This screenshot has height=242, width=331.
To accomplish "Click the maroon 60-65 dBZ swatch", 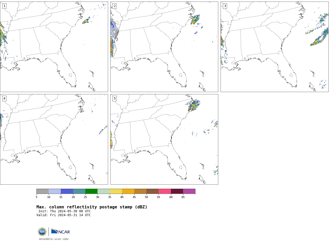I will [177, 191].
